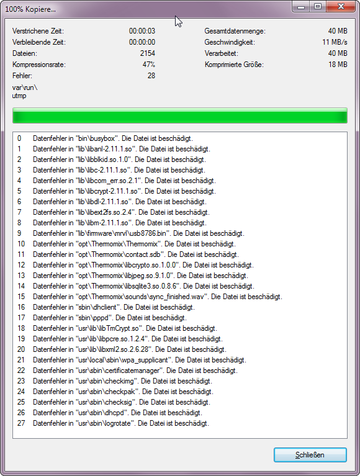This screenshot has height=476, width=360.
Task: Select error row "contact.sdb"
Action: tap(180, 254)
